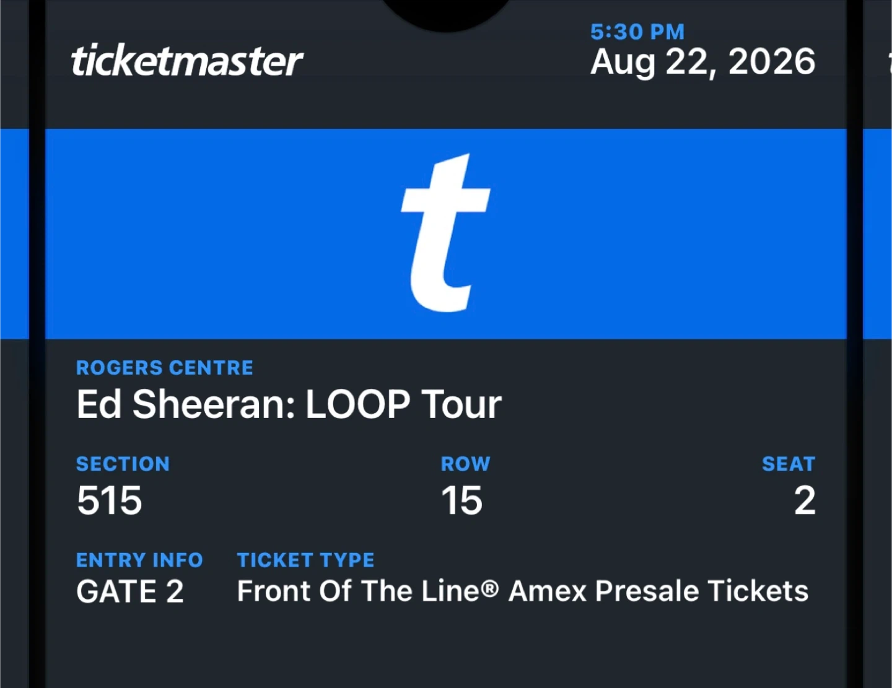892x688 pixels.
Task: Select the GATE 2 entry text
Action: [x=130, y=591]
